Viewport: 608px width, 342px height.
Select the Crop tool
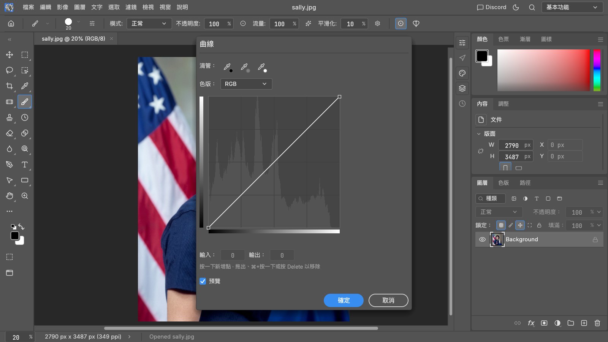tap(9, 86)
